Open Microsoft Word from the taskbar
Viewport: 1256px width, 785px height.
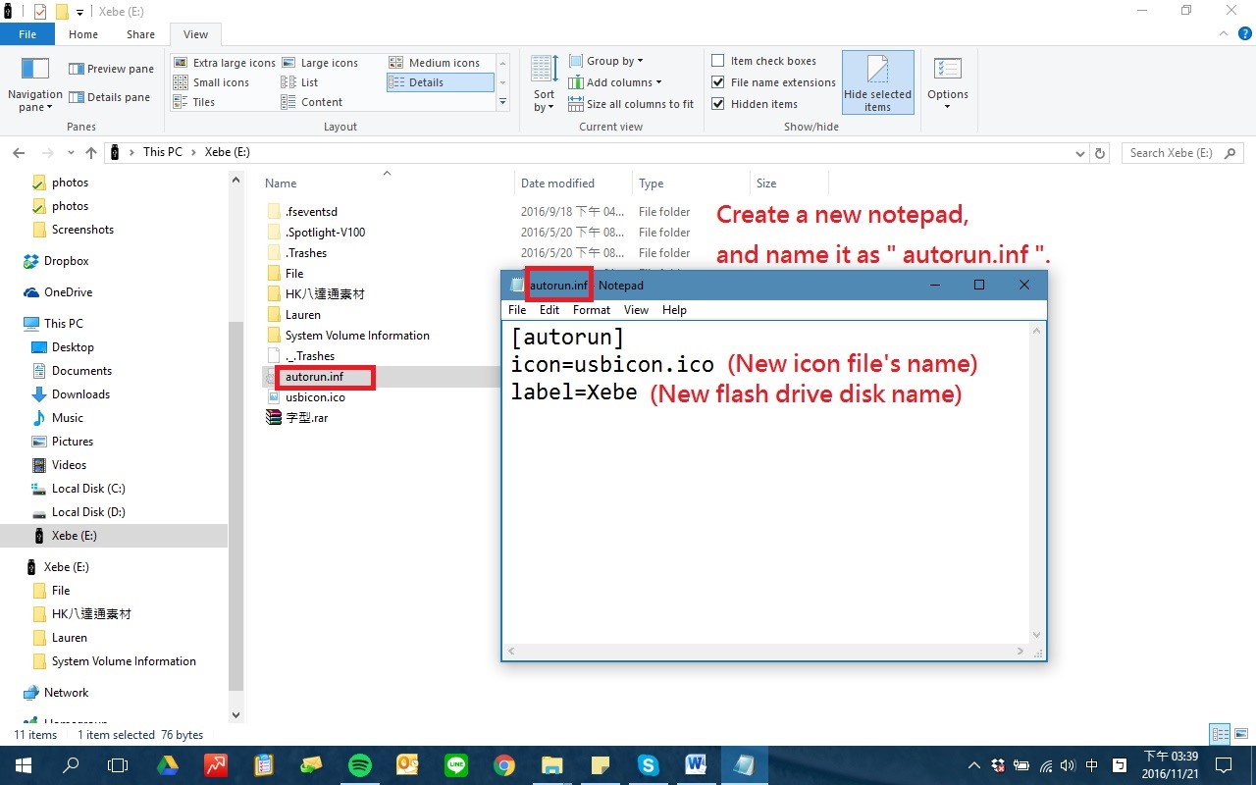(x=696, y=765)
